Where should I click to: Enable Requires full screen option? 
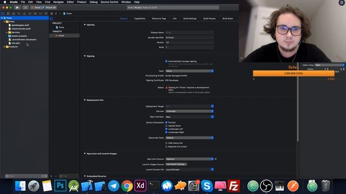[x=167, y=147]
